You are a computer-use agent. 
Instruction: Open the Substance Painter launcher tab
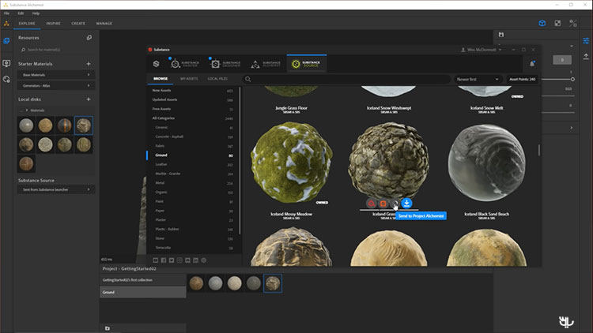point(188,63)
